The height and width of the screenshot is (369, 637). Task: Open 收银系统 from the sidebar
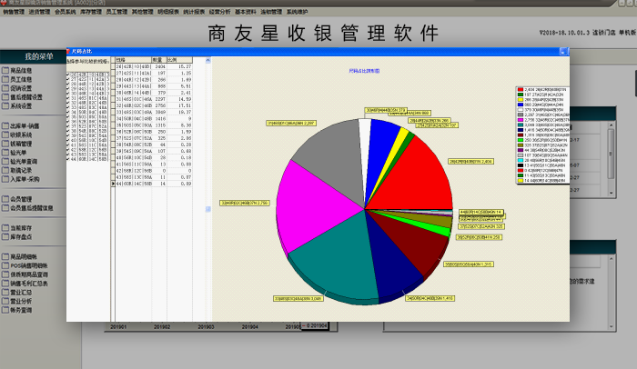[x=22, y=134]
